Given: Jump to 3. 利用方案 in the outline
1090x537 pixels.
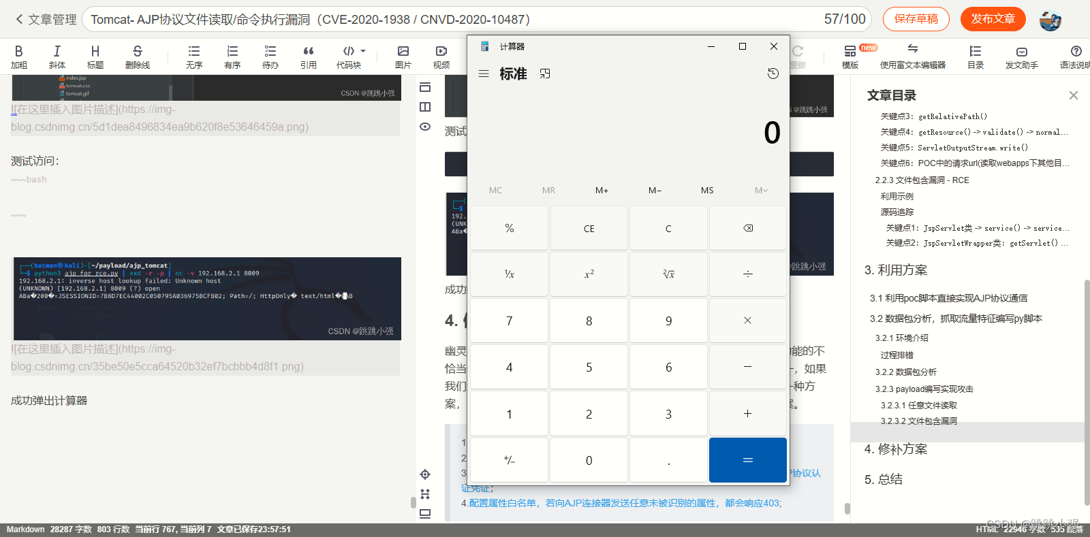Looking at the screenshot, I should pyautogui.click(x=896, y=270).
